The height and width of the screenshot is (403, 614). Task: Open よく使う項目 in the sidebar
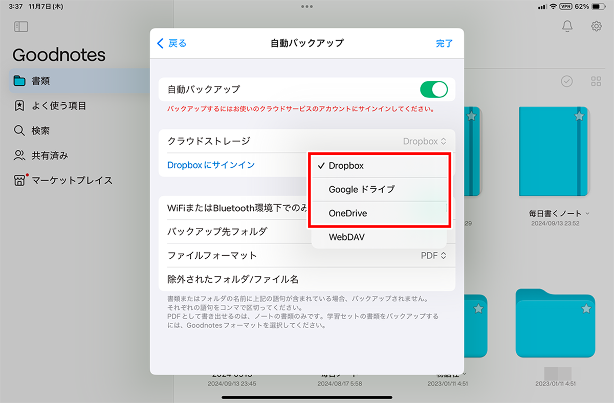click(80, 106)
